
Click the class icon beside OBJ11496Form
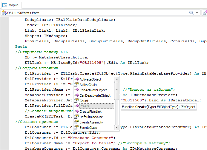[x=4, y=13]
